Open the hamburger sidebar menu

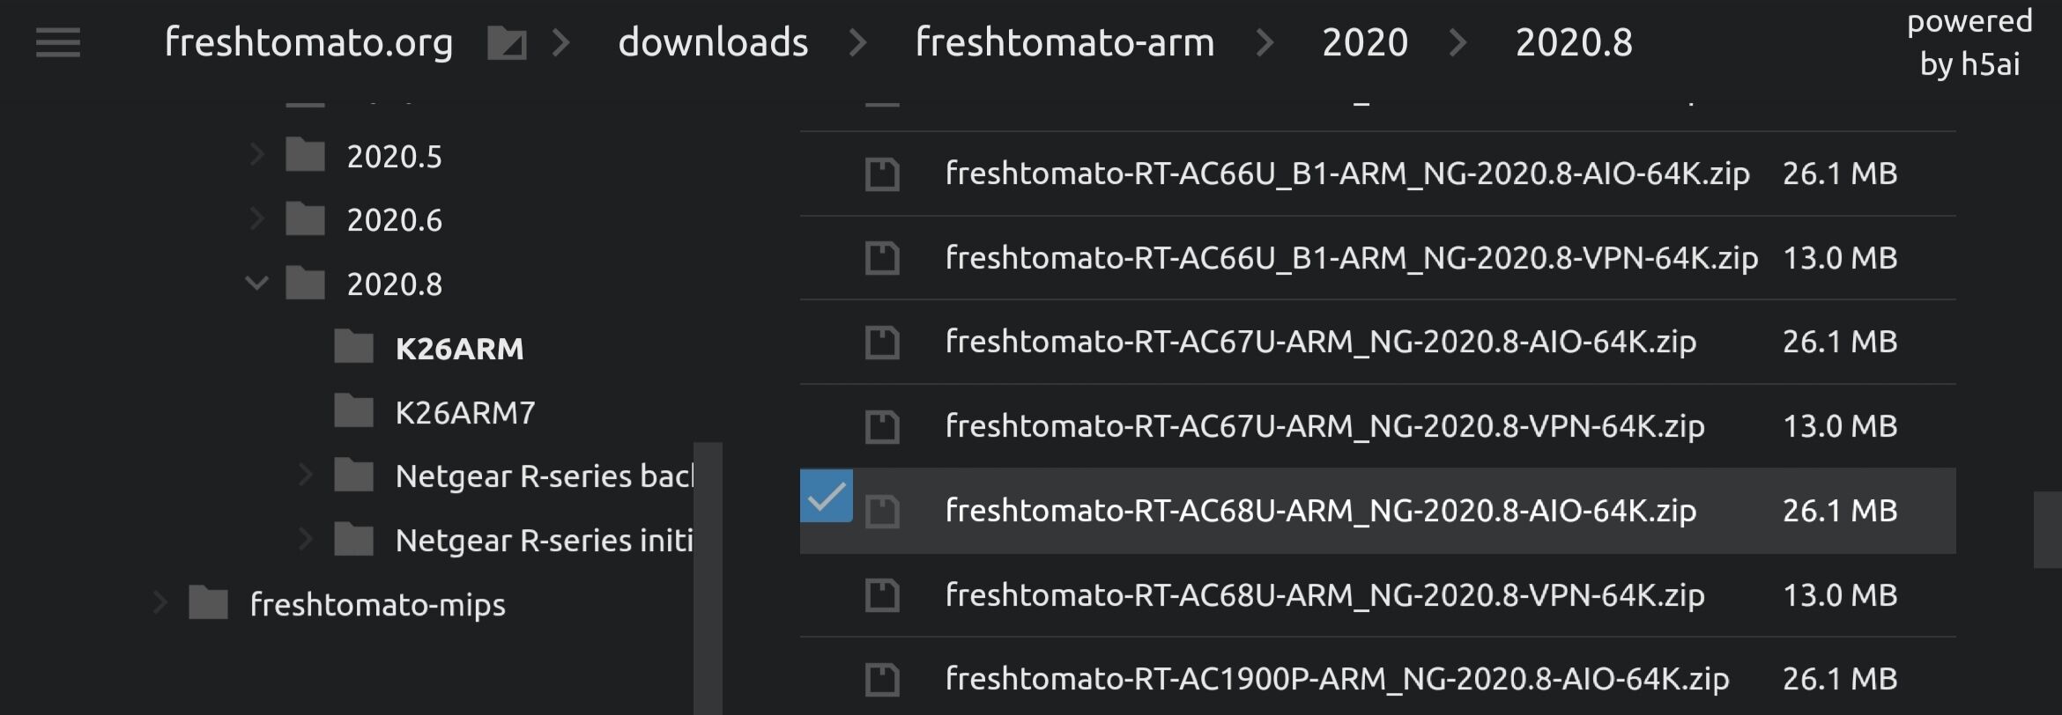coord(58,42)
